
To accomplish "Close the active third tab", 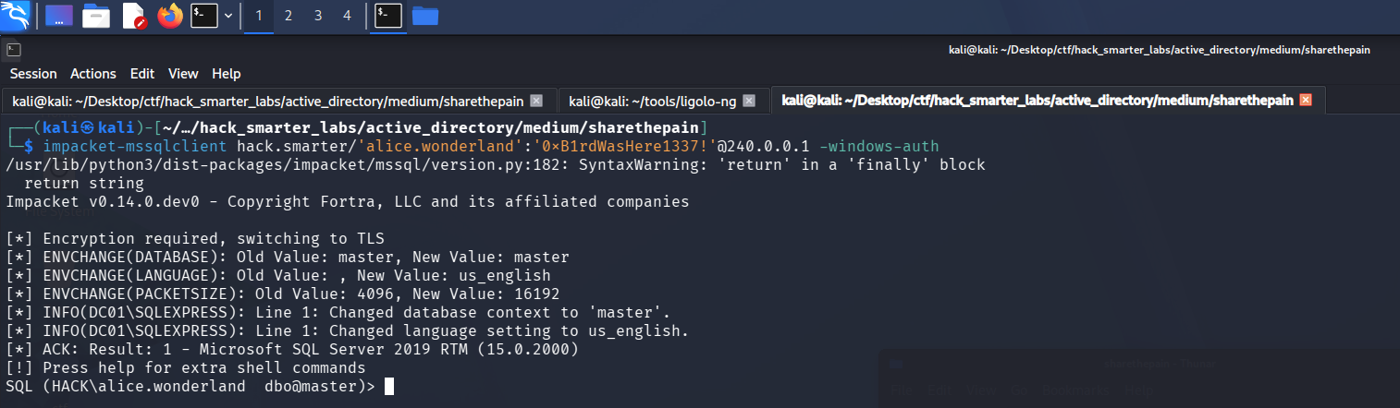I will click(1306, 101).
